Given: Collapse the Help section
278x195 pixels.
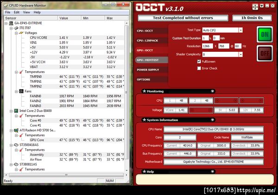Looking at the screenshot, I should click(x=212, y=171).
